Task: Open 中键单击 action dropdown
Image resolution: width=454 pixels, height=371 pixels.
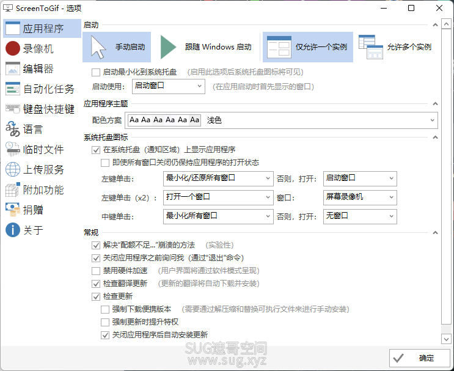Action: click(x=218, y=216)
